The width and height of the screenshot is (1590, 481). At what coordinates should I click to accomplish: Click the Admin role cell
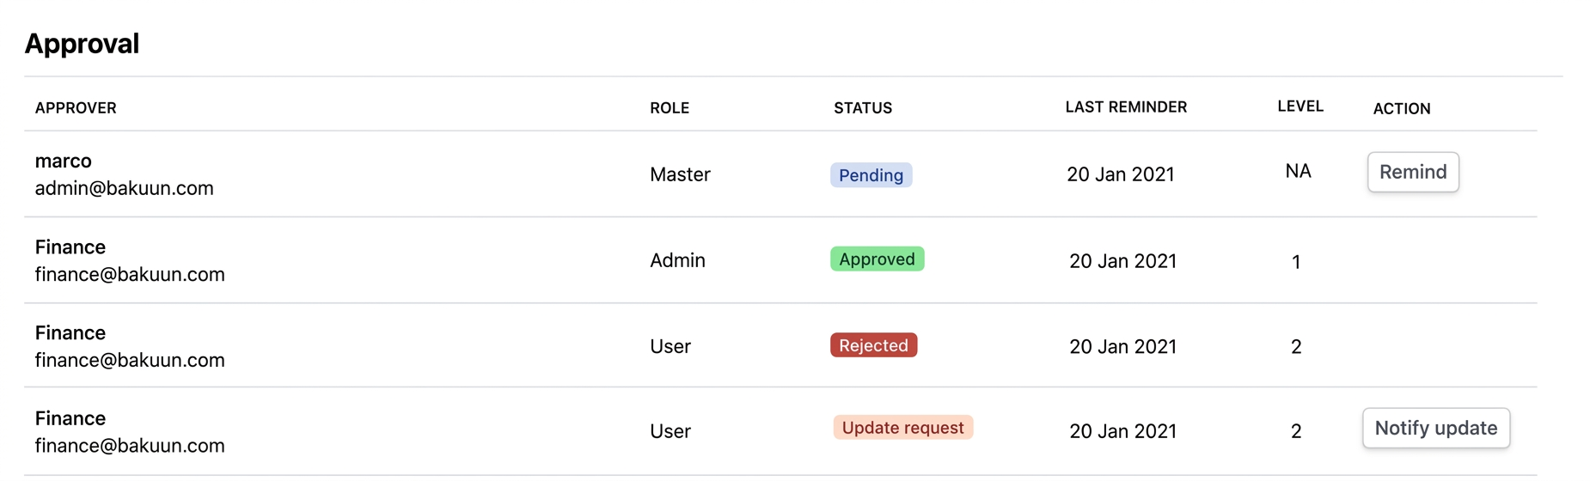click(676, 260)
